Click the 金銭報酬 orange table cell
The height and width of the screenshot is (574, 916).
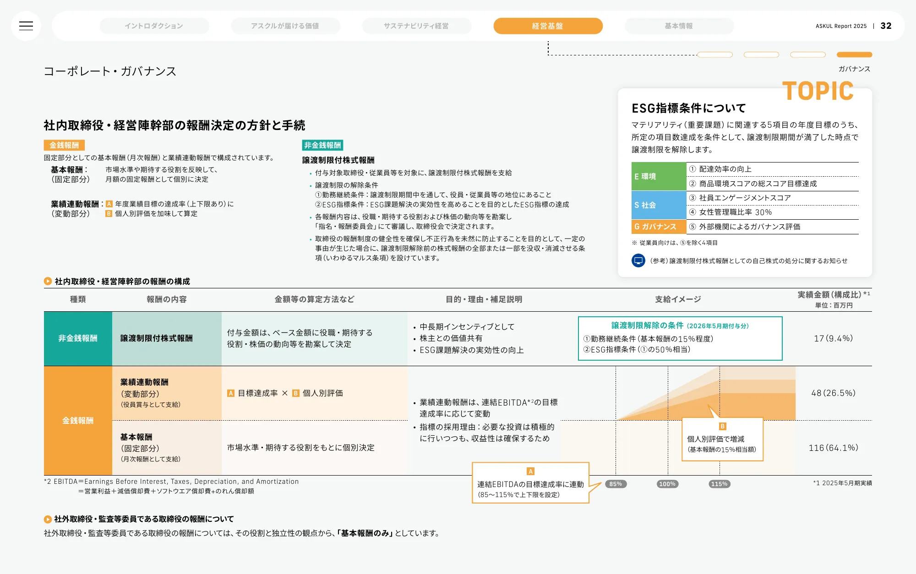pyautogui.click(x=78, y=420)
